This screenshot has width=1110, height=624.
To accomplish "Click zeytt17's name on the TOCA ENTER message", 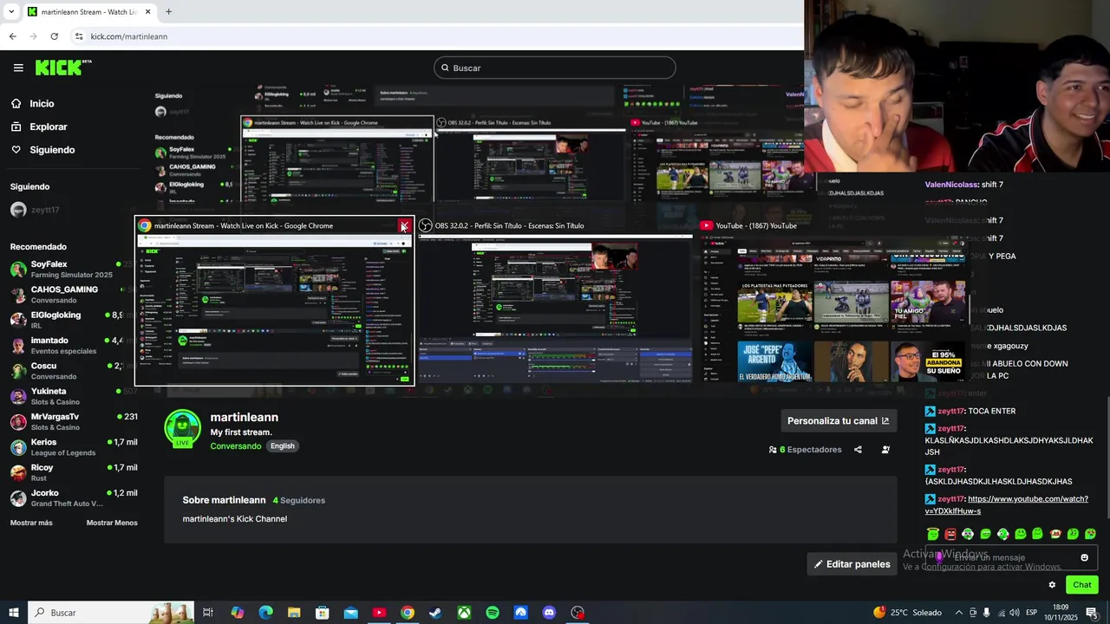I will click(950, 411).
